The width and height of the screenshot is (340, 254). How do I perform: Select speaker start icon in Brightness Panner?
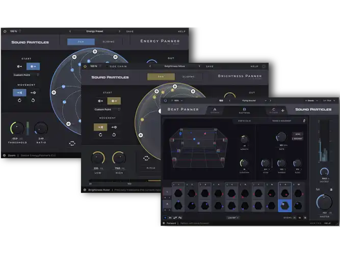pyautogui.click(x=100, y=101)
